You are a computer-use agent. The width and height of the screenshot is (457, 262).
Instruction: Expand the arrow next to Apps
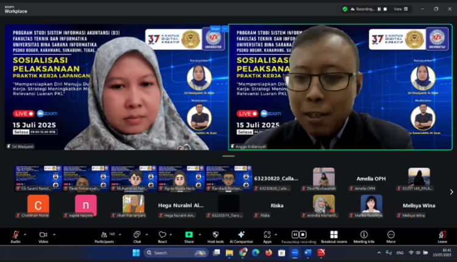point(275,235)
